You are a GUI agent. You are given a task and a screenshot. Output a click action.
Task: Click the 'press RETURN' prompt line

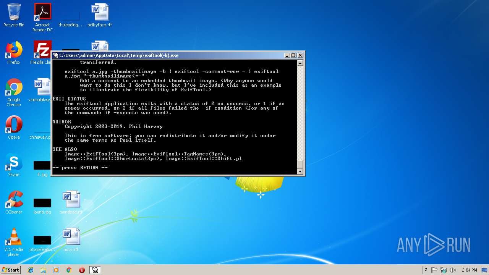coord(80,168)
